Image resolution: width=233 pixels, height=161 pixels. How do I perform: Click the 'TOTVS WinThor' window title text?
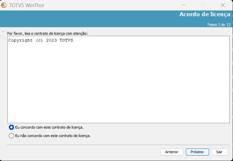click(27, 5)
